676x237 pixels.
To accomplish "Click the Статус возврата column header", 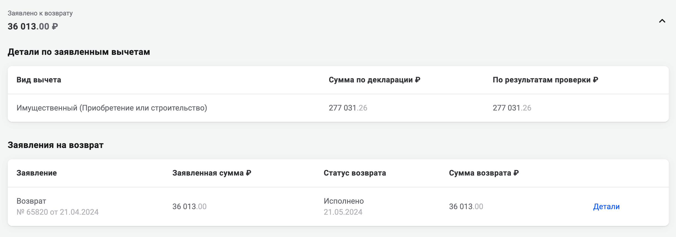I will (355, 173).
